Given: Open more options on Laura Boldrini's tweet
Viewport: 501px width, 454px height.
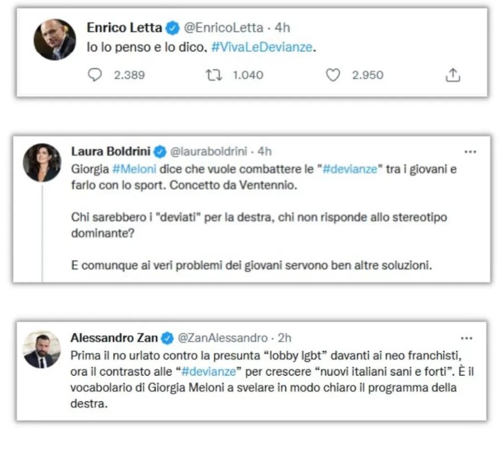Looking at the screenshot, I should click(470, 152).
